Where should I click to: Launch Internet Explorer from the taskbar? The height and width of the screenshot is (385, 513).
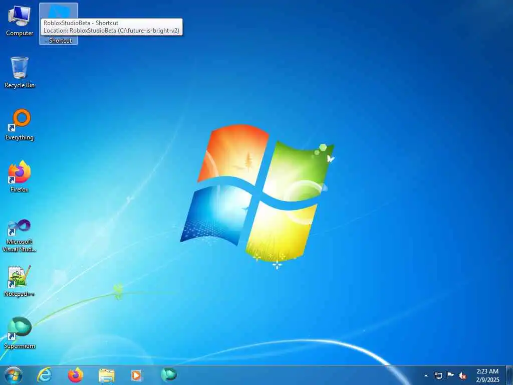tap(45, 375)
